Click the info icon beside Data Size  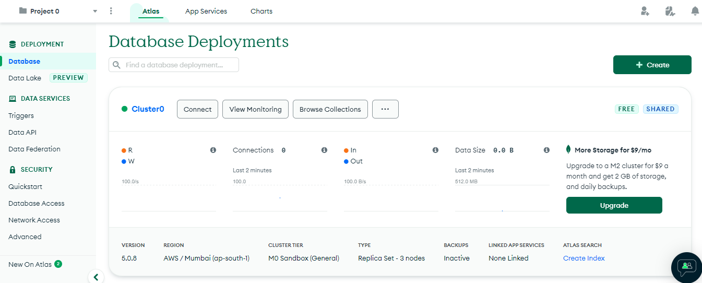pyautogui.click(x=546, y=150)
